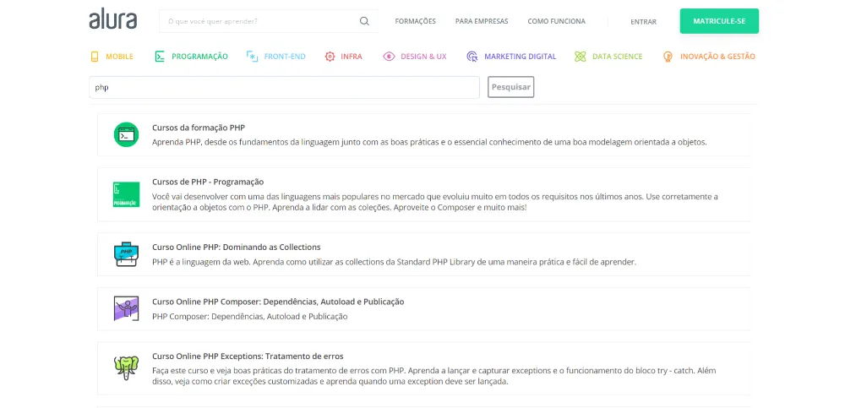Viewport: 845px width, 408px height.
Task: Open the Para Empresas menu item
Action: [482, 22]
